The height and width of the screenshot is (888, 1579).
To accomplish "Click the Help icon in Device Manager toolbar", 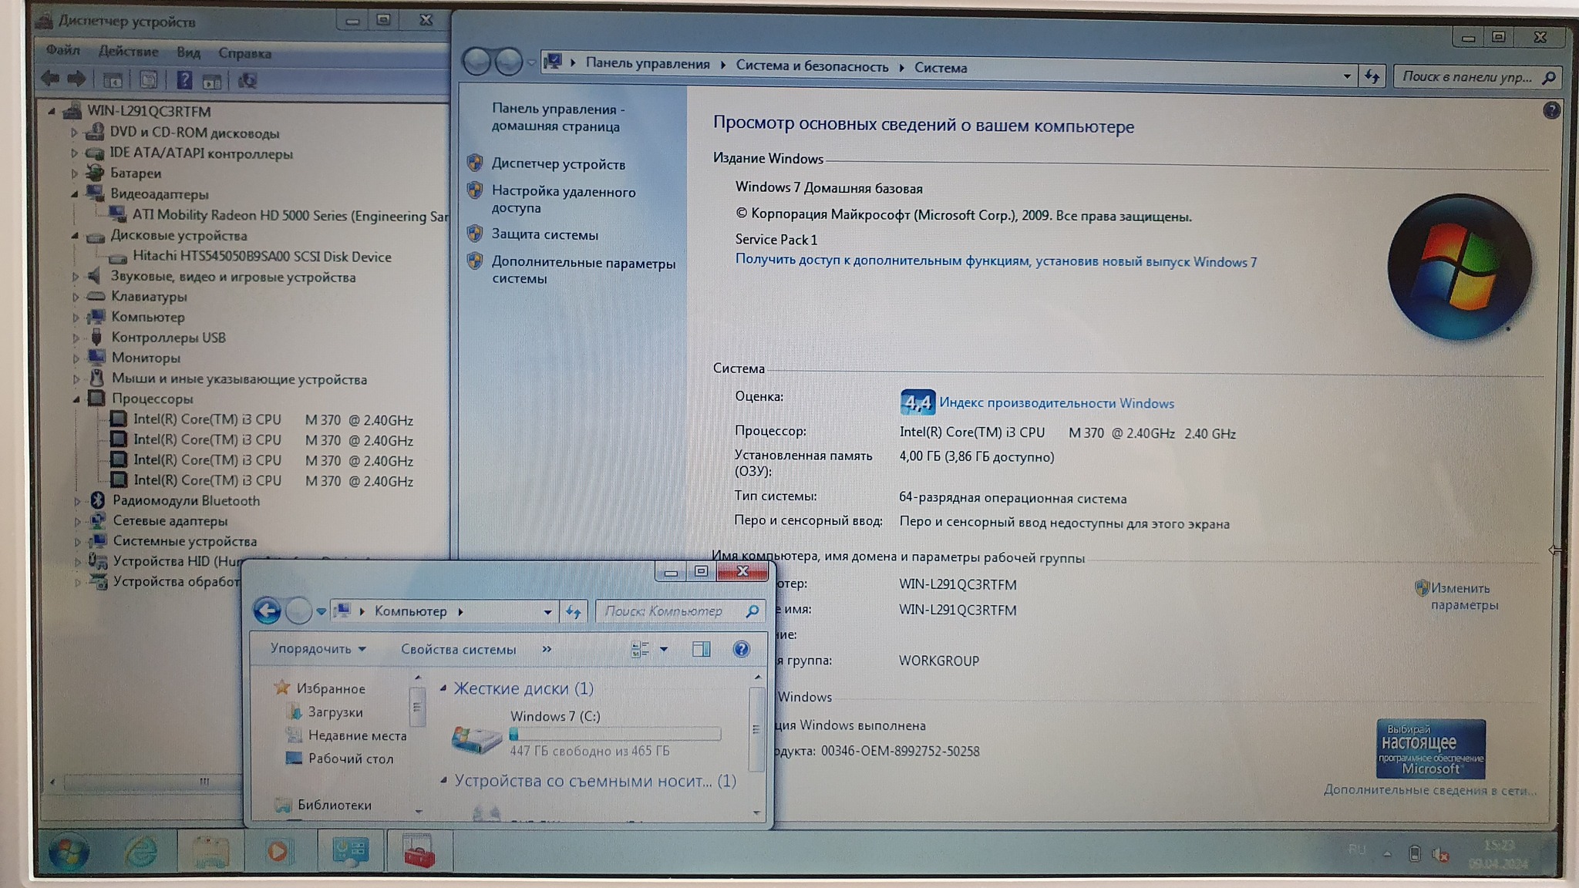I will pyautogui.click(x=183, y=80).
